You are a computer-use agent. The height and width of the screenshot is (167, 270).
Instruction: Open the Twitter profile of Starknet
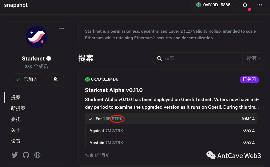click(x=14, y=155)
